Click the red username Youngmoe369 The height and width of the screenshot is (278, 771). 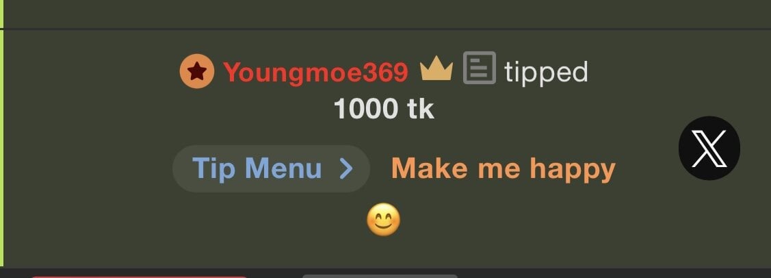[x=315, y=73]
